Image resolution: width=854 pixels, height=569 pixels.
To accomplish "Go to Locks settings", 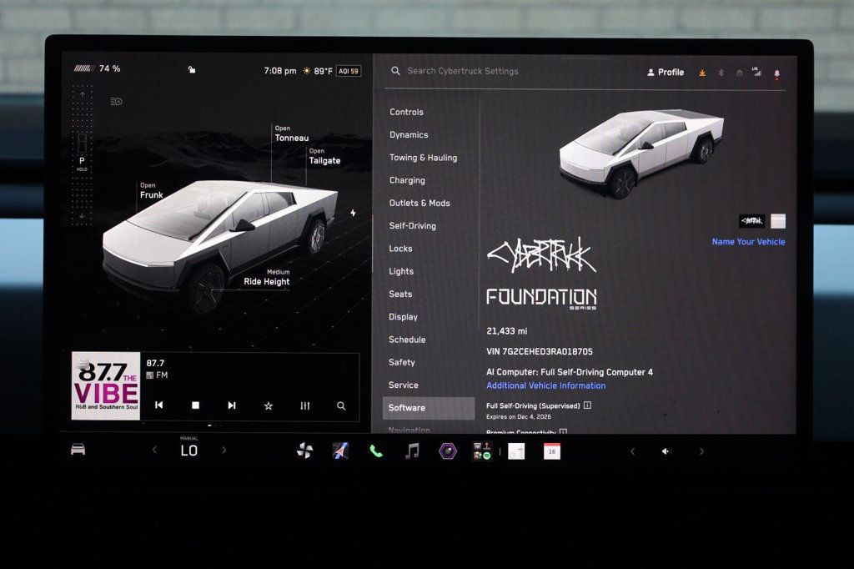I will (400, 249).
